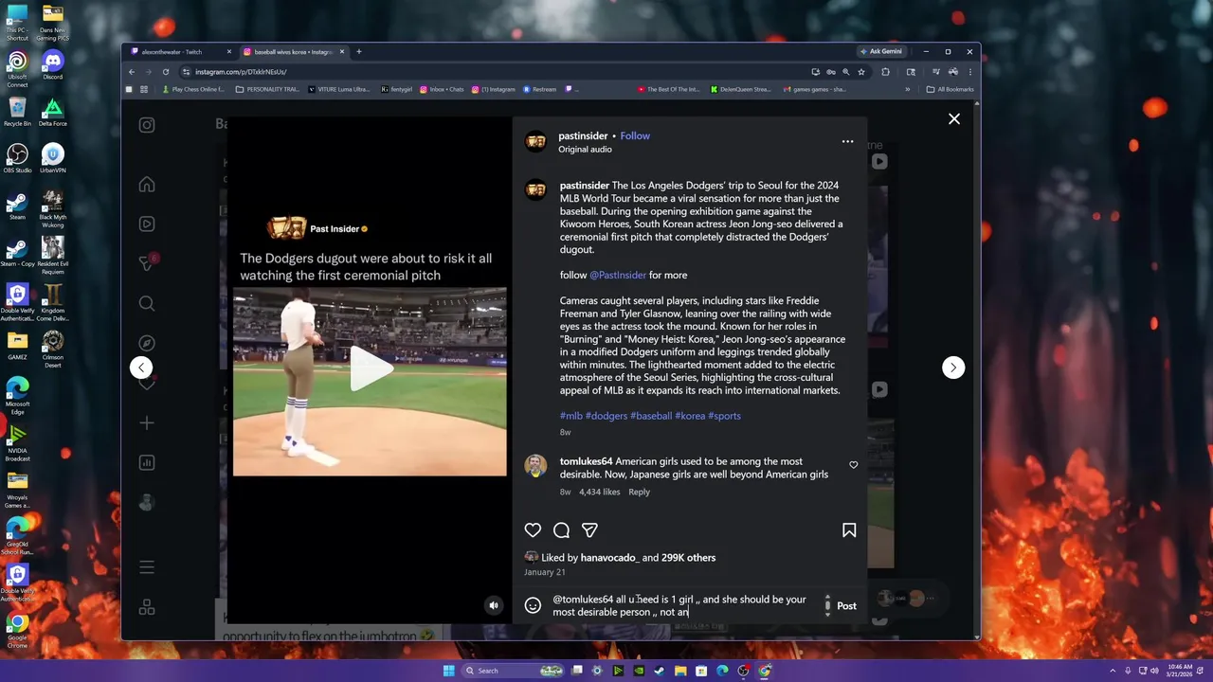Open the emoji picker in the comment box
This screenshot has height=682, width=1213.
point(534,605)
